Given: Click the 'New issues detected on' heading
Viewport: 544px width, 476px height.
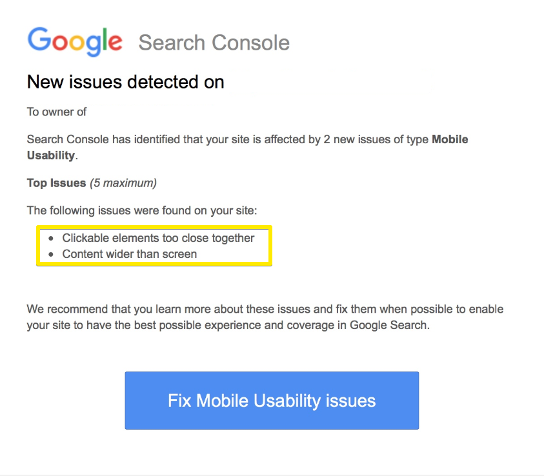Looking at the screenshot, I should (126, 82).
